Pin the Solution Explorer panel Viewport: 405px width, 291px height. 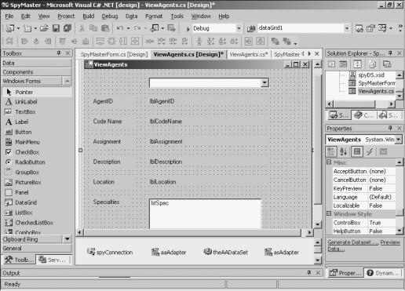point(390,53)
